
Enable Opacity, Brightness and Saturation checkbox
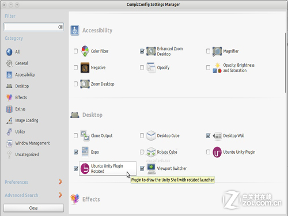(208, 67)
